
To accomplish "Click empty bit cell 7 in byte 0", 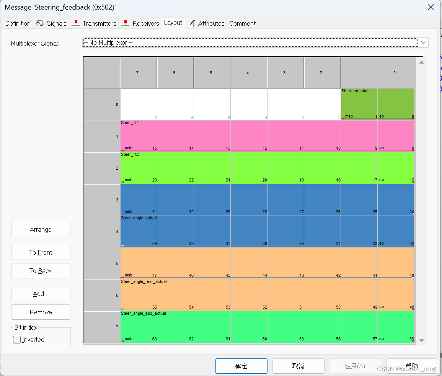I will (x=139, y=105).
